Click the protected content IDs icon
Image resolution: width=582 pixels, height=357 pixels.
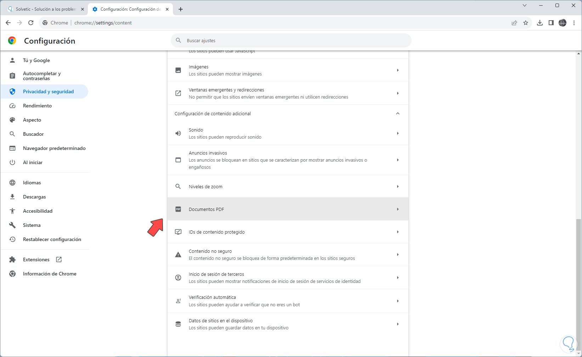click(x=178, y=232)
